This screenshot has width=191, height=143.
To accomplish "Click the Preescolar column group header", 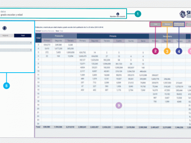I will (x=59, y=36).
